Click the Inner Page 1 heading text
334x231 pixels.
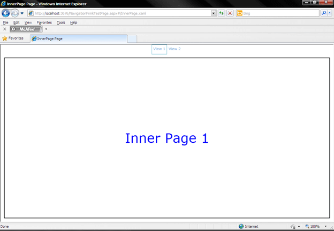[x=166, y=138]
